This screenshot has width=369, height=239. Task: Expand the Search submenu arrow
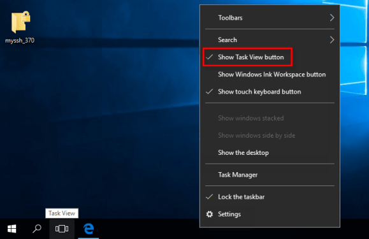(x=332, y=40)
